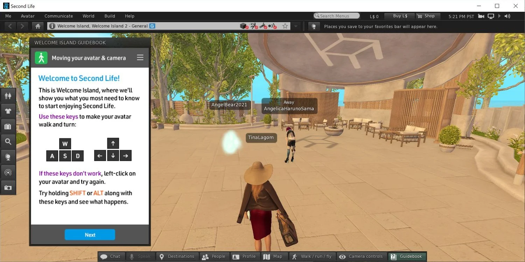The height and width of the screenshot is (262, 525).
Task: Click the 'Welcome to Second Life!' heading
Action: pos(79,78)
